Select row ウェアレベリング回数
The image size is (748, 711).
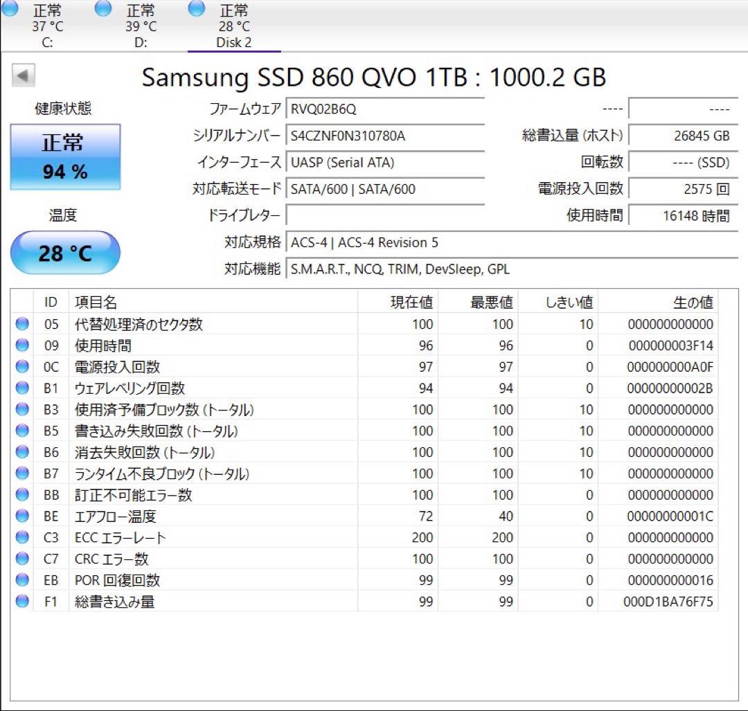tap(364, 388)
